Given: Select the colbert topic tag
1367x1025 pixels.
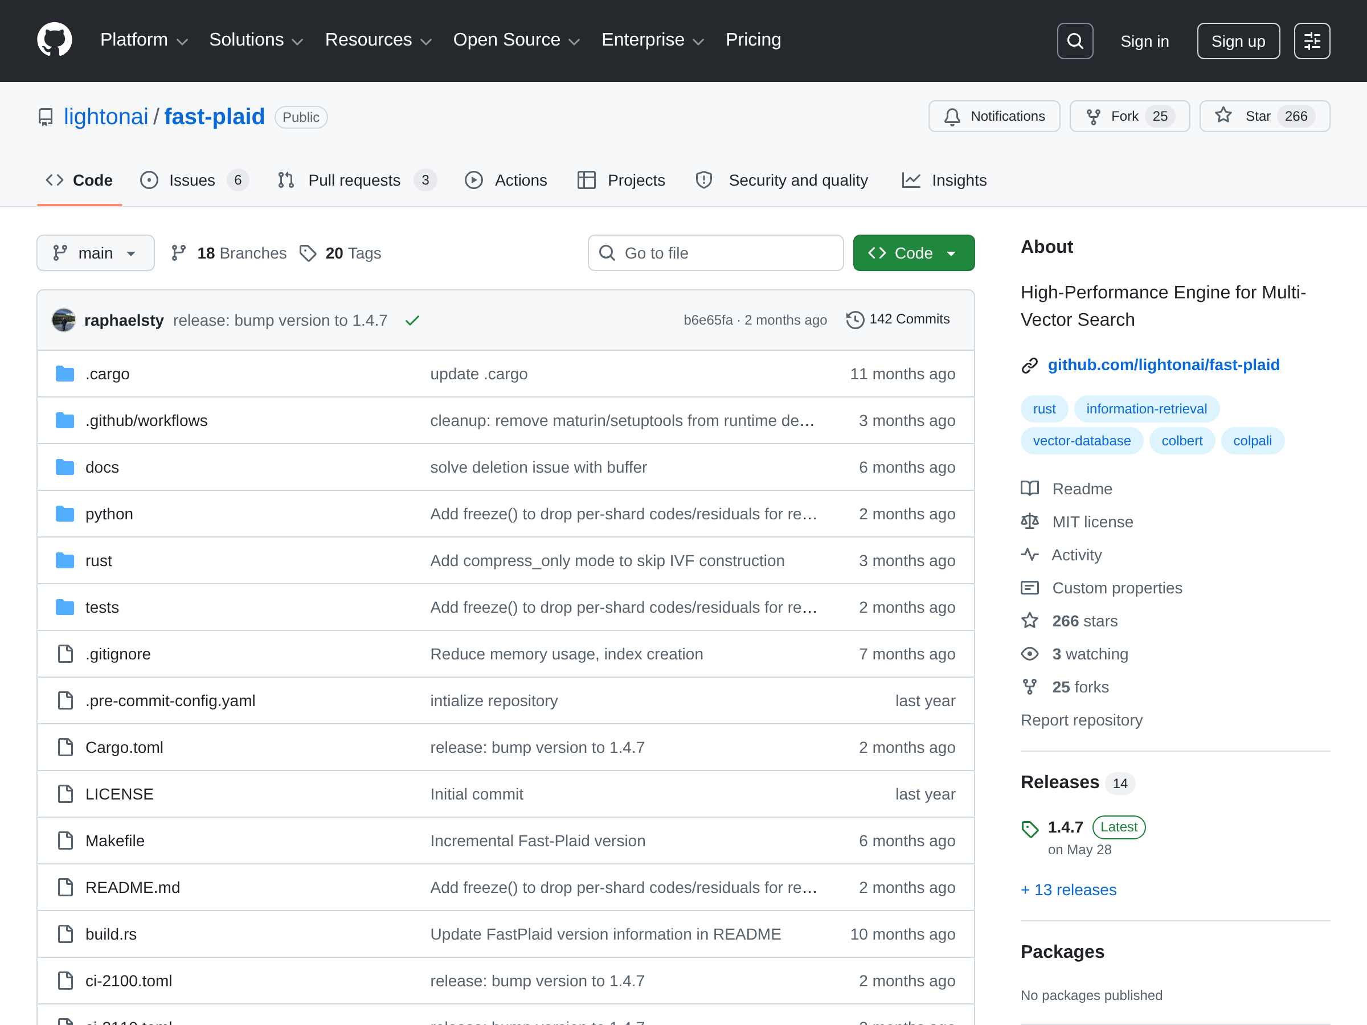Looking at the screenshot, I should [1182, 441].
